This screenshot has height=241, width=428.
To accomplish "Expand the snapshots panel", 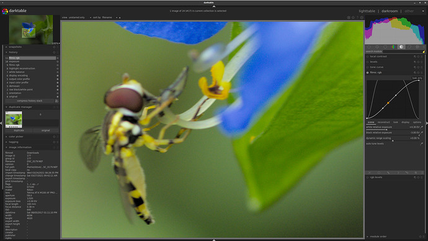I will [6, 47].
